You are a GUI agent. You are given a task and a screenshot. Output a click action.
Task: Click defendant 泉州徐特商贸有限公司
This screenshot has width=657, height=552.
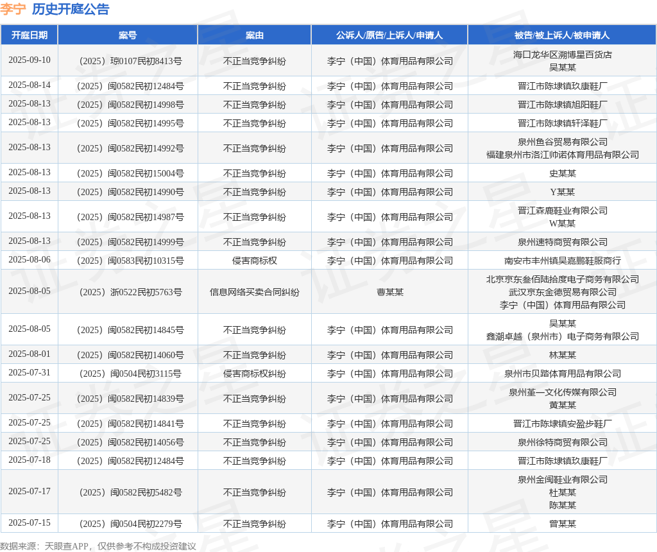tap(562, 443)
